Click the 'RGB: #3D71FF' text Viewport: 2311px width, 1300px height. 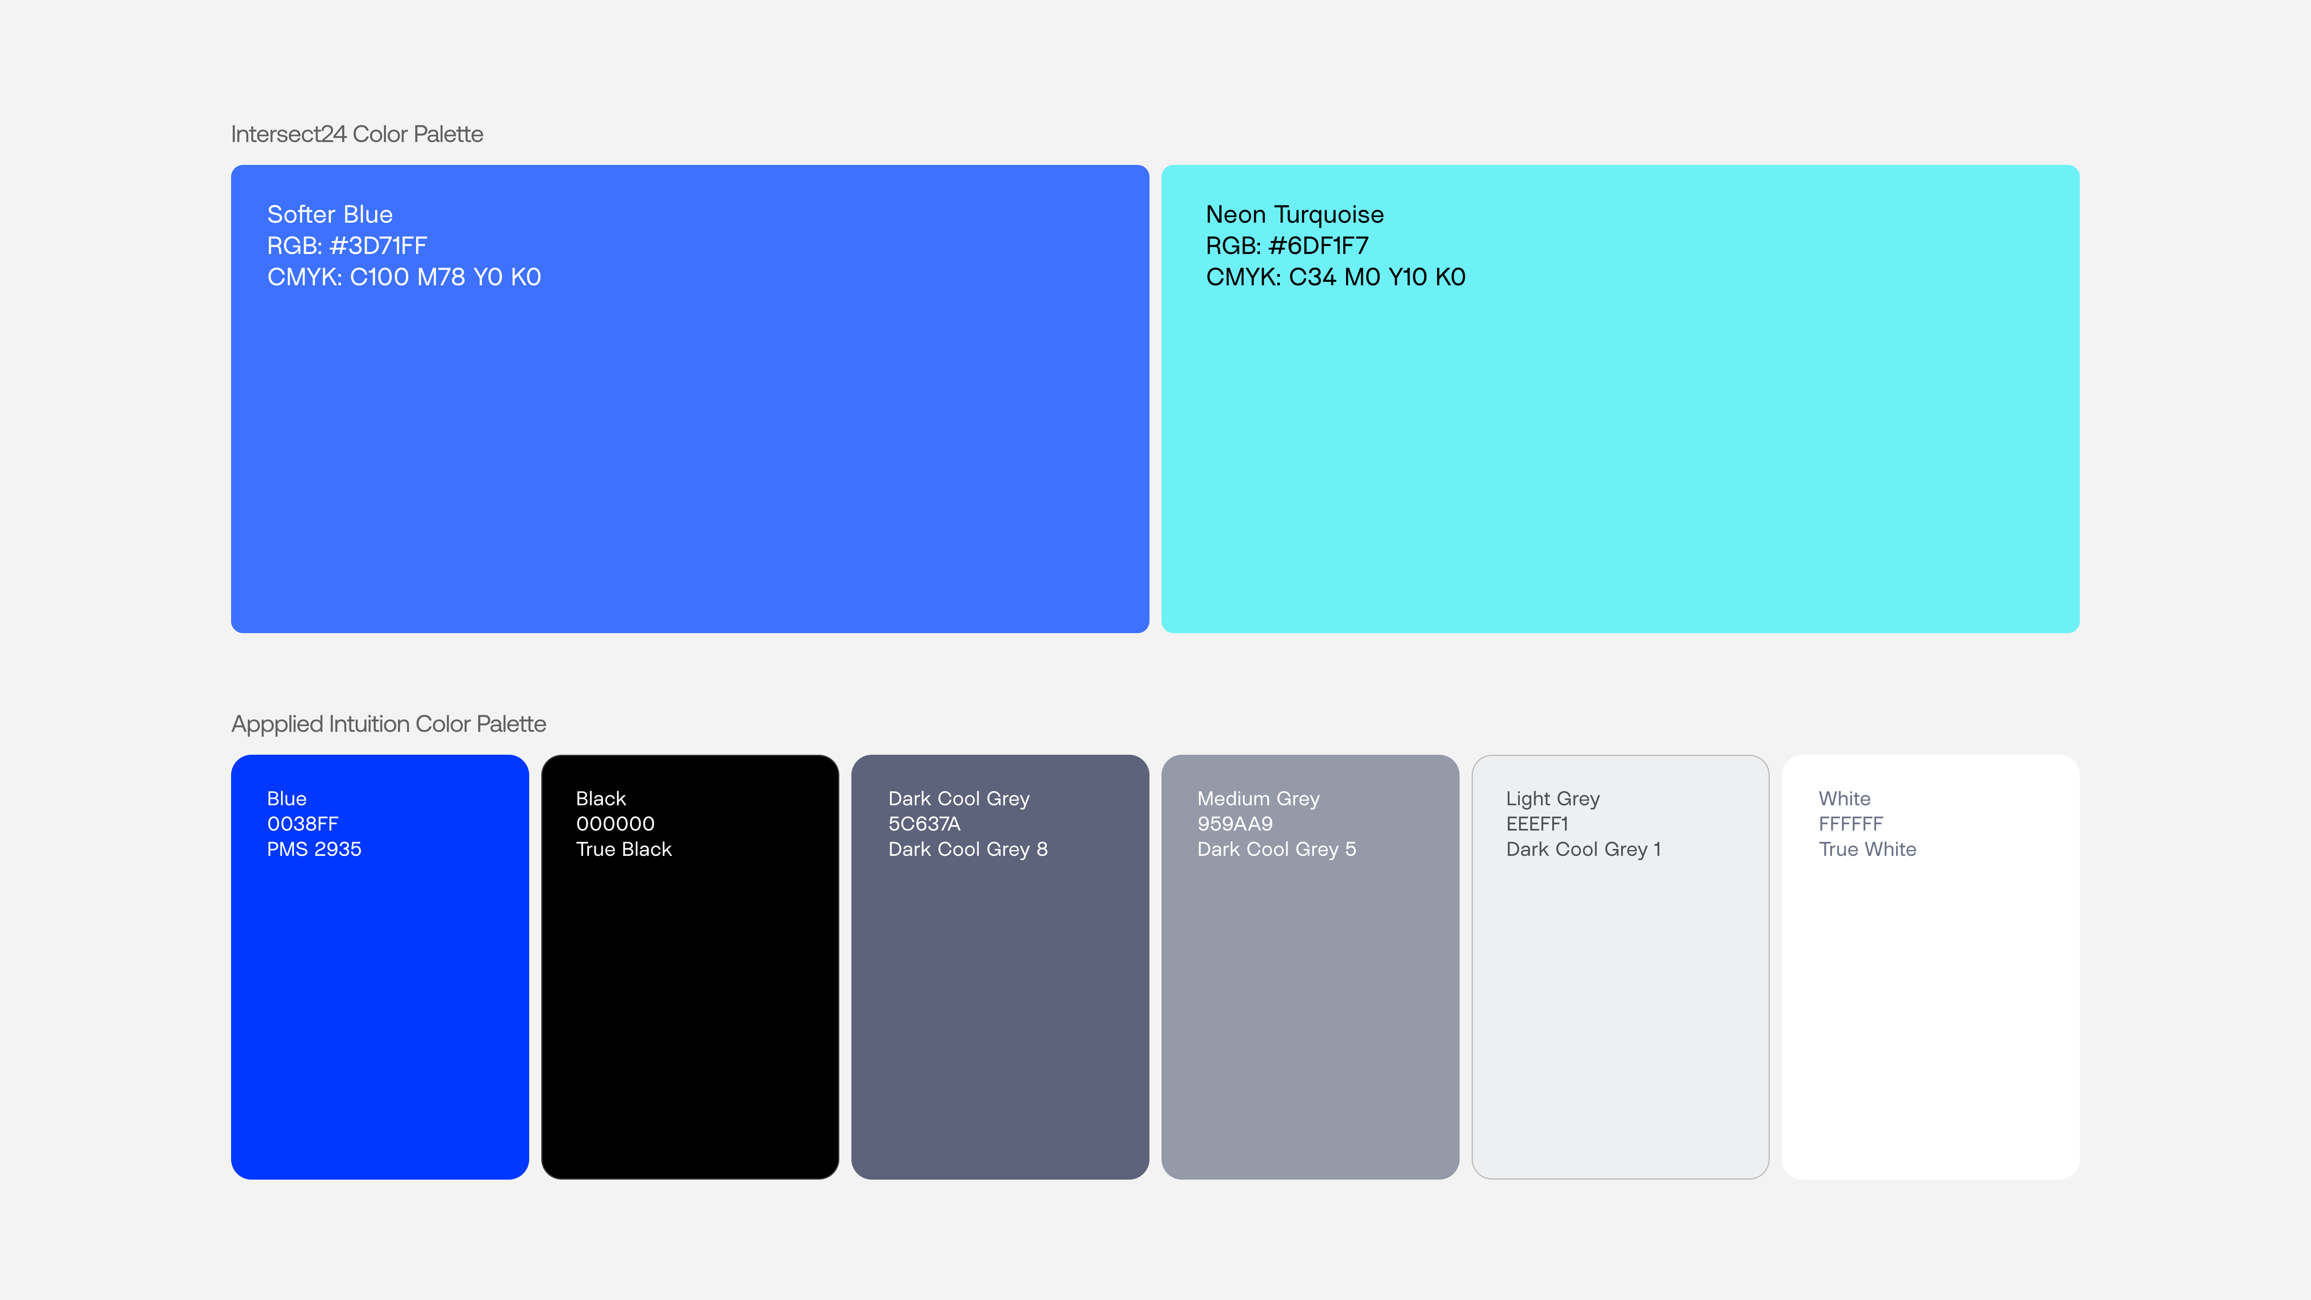(347, 246)
